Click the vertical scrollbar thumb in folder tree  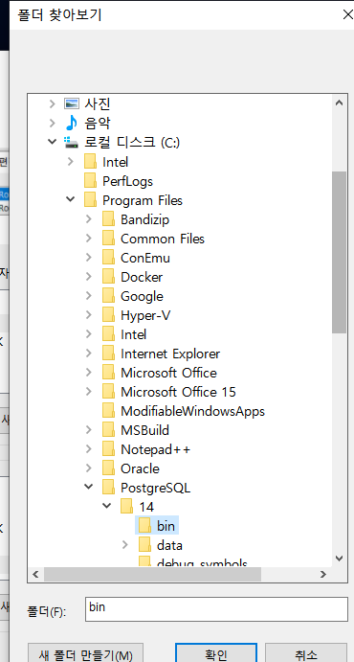339,253
